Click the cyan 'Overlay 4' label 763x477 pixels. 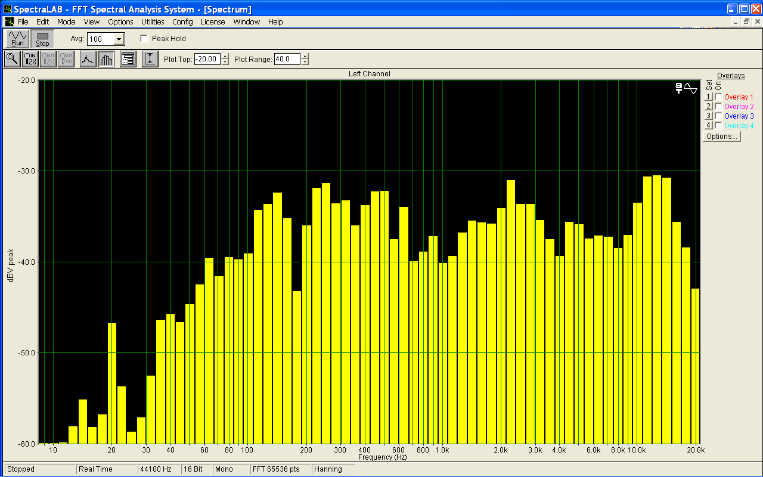point(739,126)
